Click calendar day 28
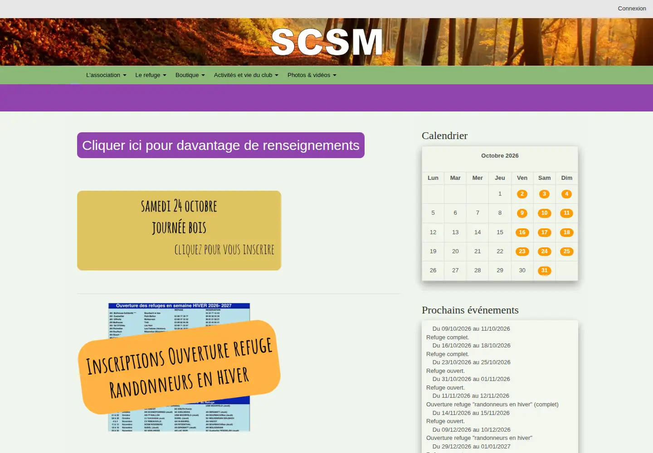The image size is (653, 453). 478,270
